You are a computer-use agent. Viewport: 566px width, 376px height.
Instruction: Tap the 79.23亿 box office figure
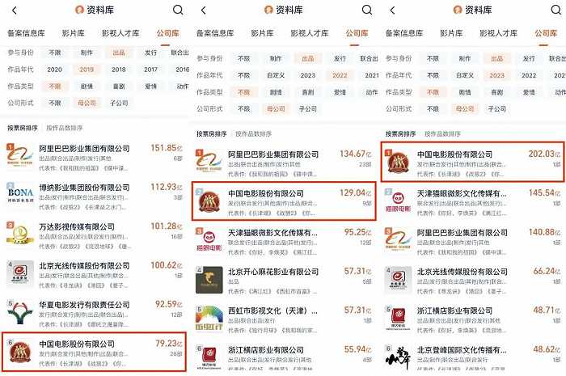[x=169, y=344]
